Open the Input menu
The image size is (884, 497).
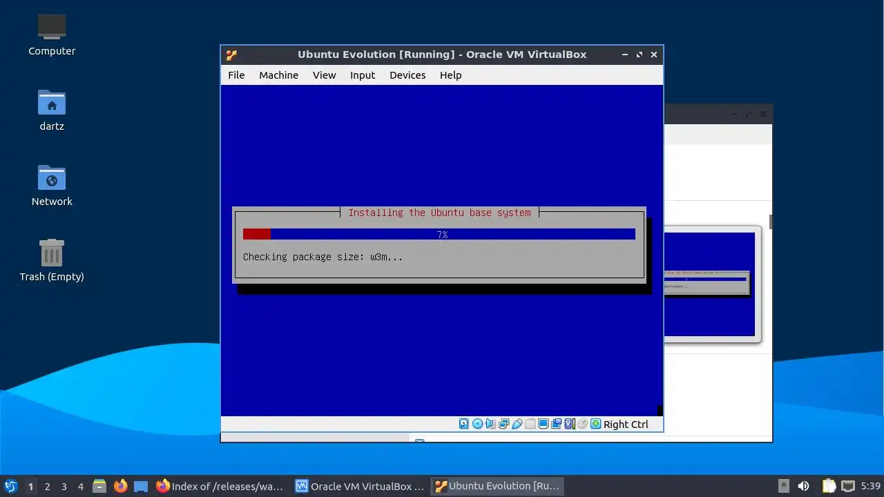[x=363, y=75]
